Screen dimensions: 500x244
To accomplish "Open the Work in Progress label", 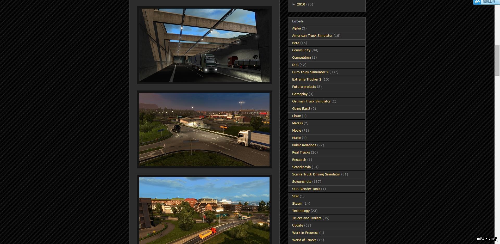I will pos(305,233).
